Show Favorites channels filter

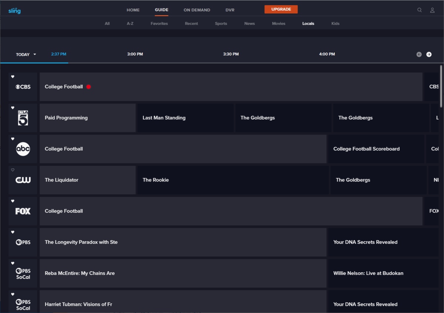159,23
